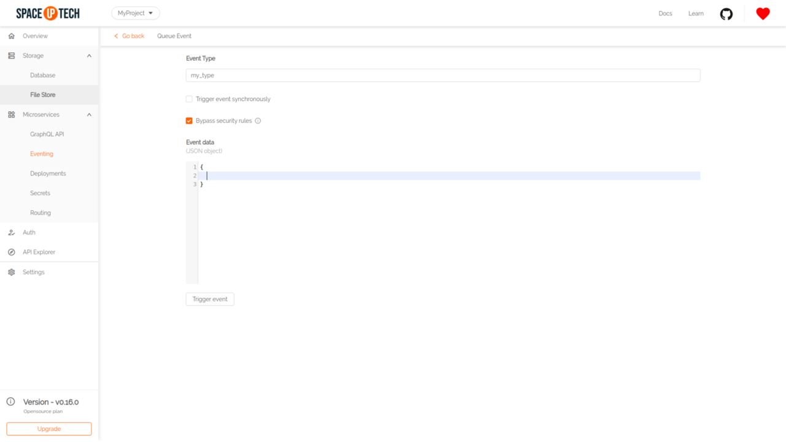
Task: Collapse the Storage section chevron
Action: (x=89, y=56)
